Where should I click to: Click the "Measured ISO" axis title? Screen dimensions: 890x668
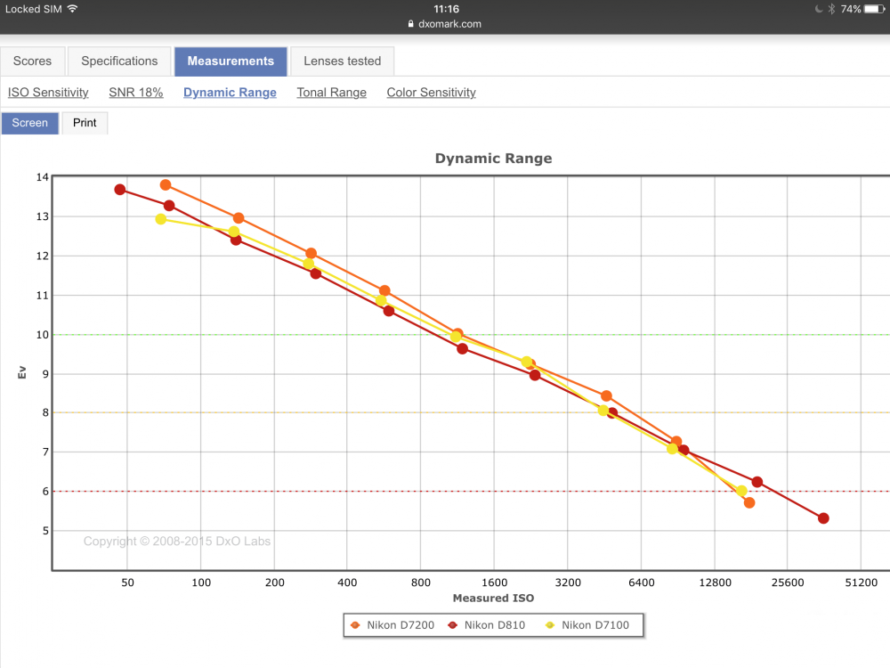(493, 598)
